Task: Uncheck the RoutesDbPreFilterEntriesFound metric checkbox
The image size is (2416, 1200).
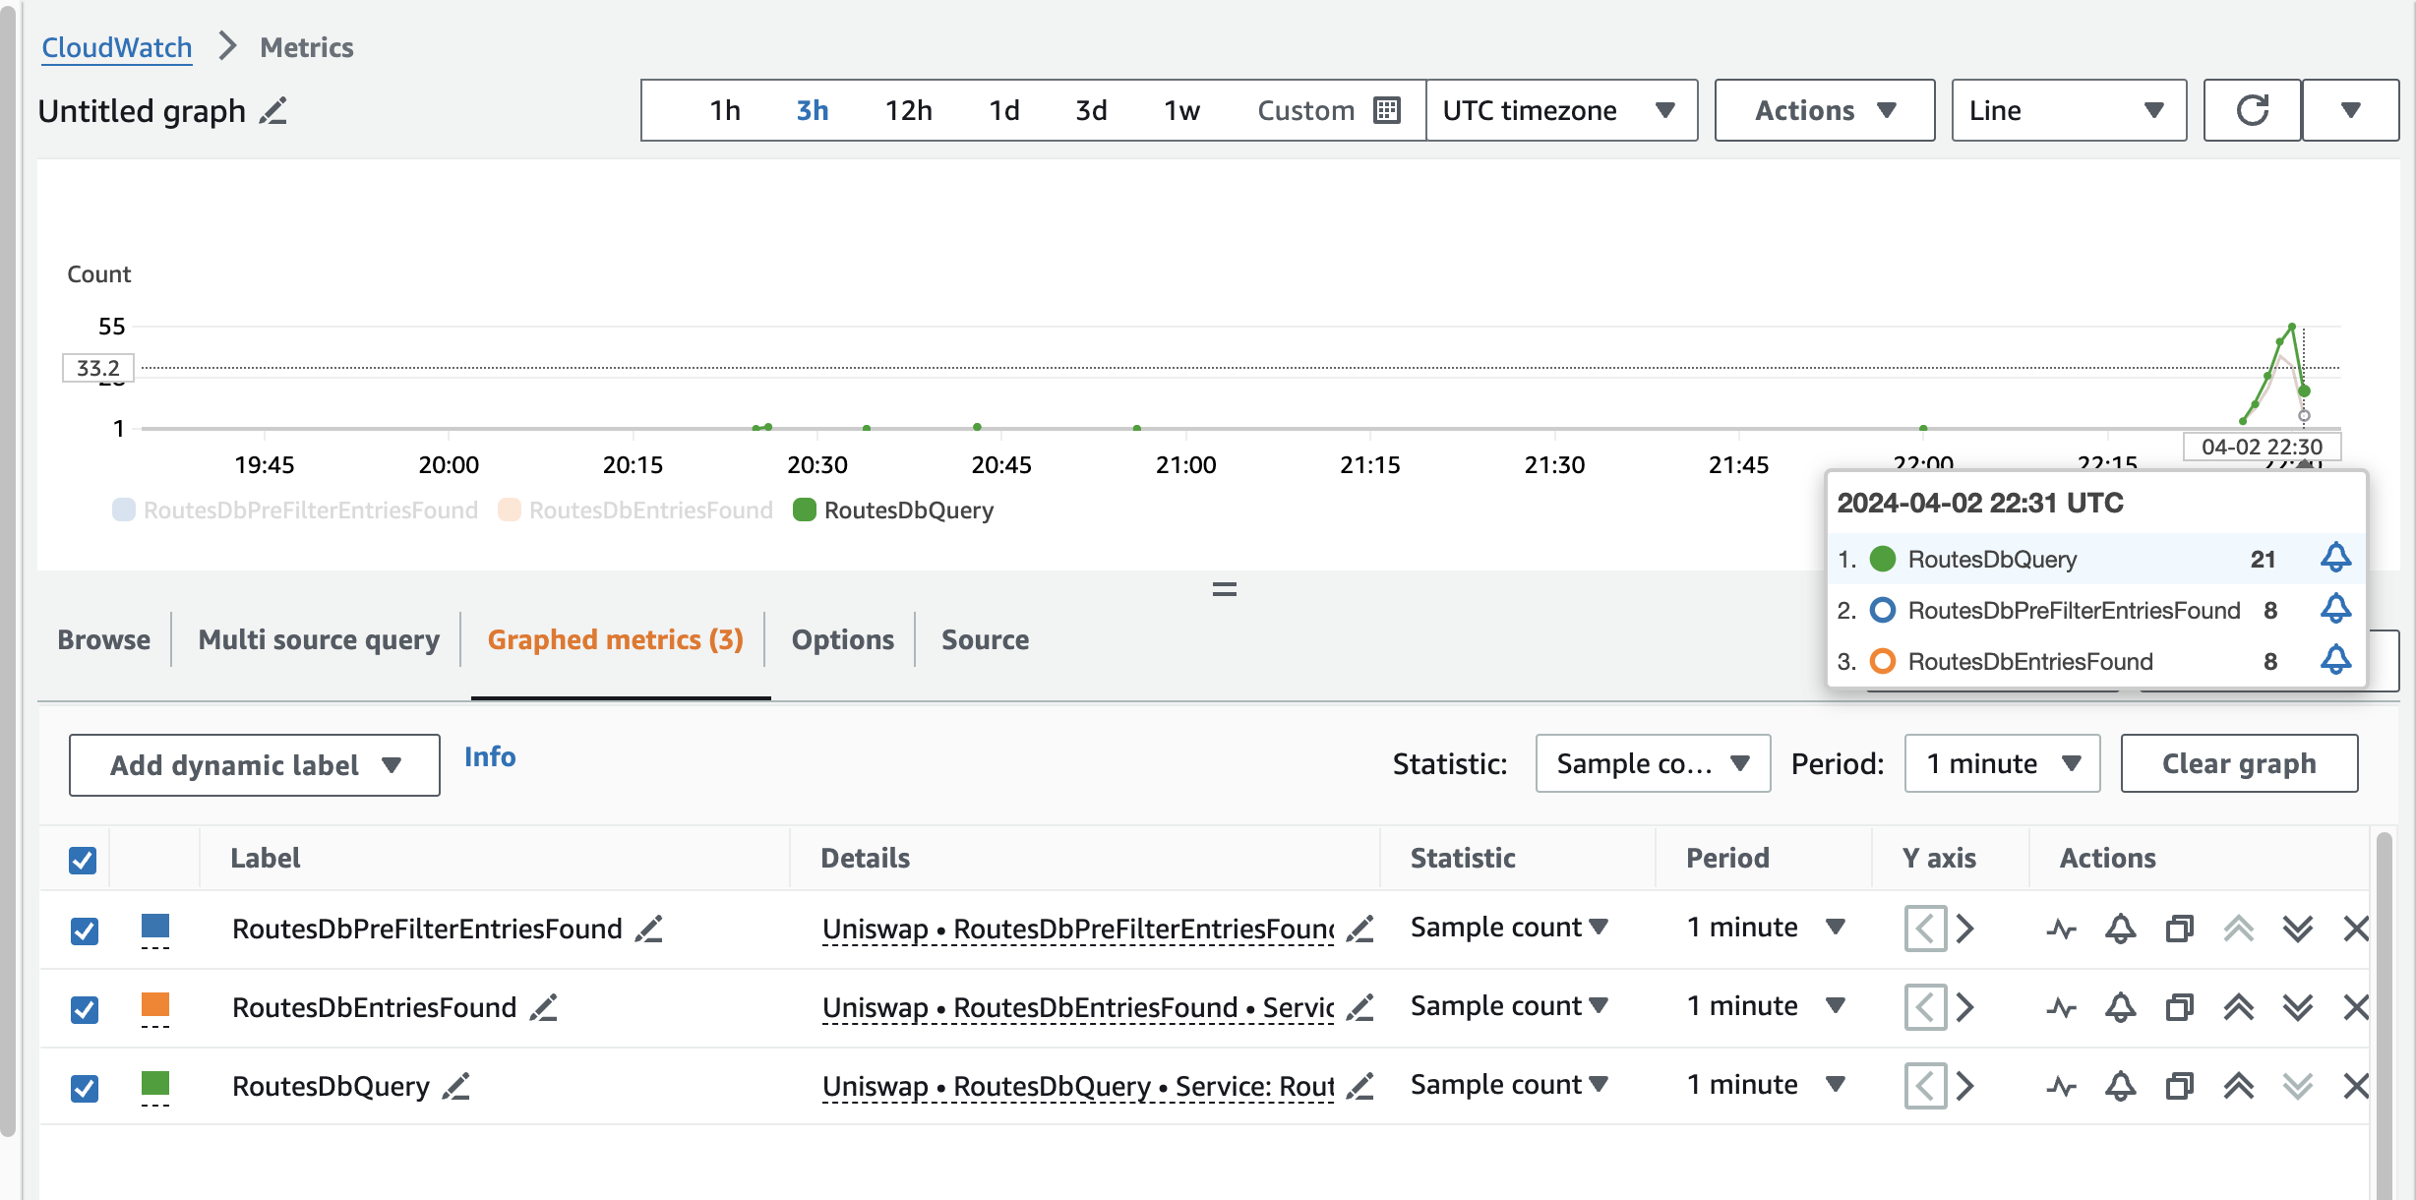Action: pos(85,930)
